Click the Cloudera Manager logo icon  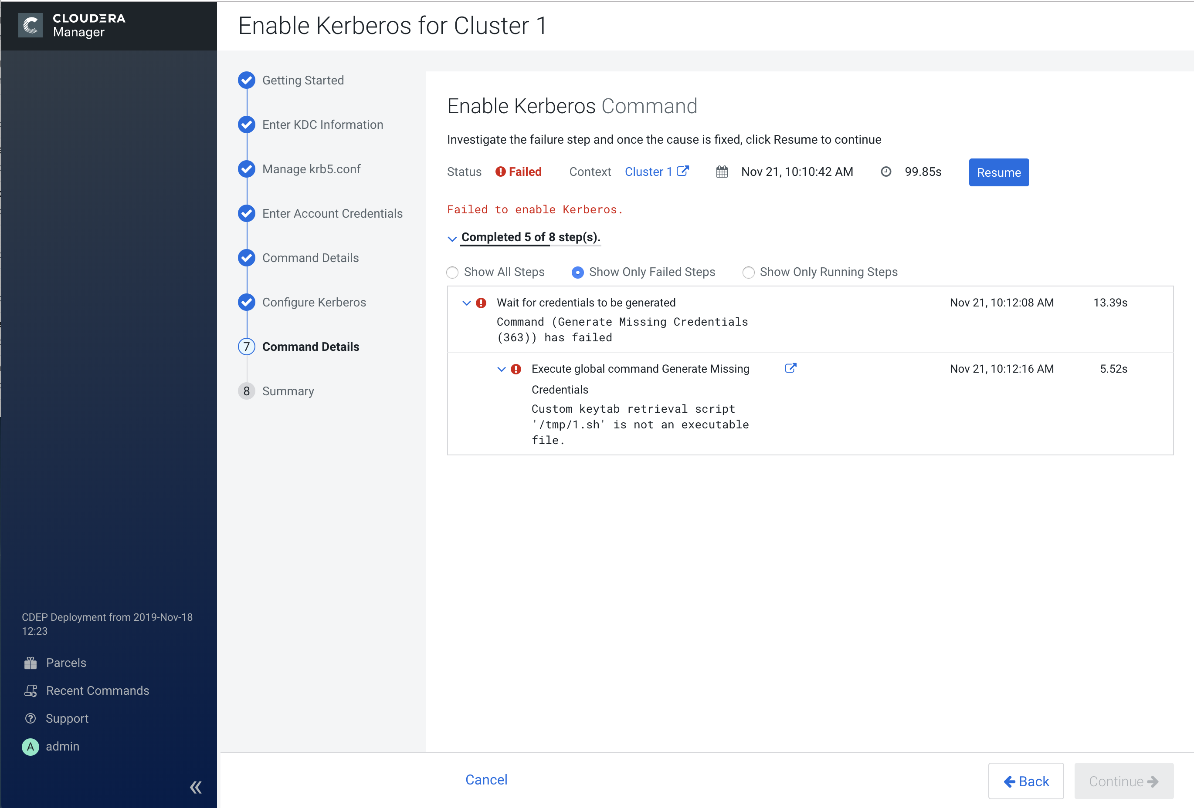31,25
